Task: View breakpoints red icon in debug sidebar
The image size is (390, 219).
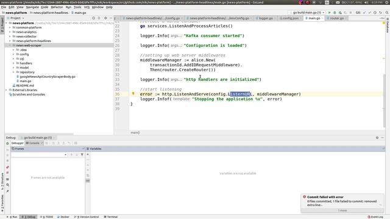Action: [7, 167]
